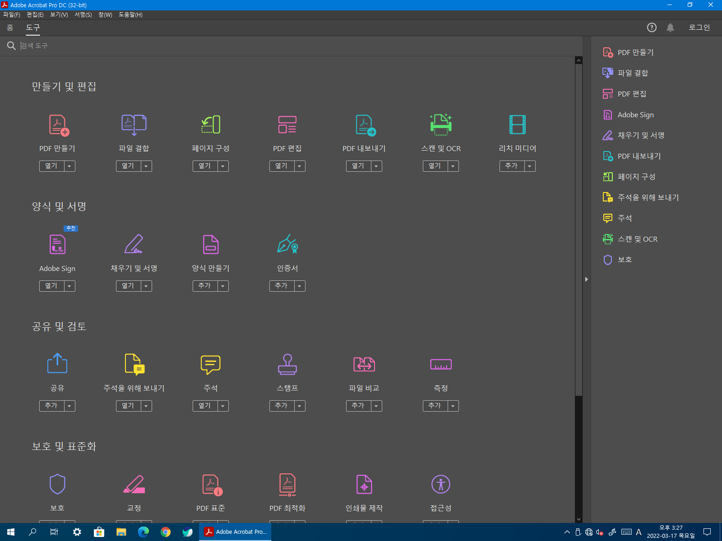Click 열기 button under 채우기 및 서명

(128, 286)
